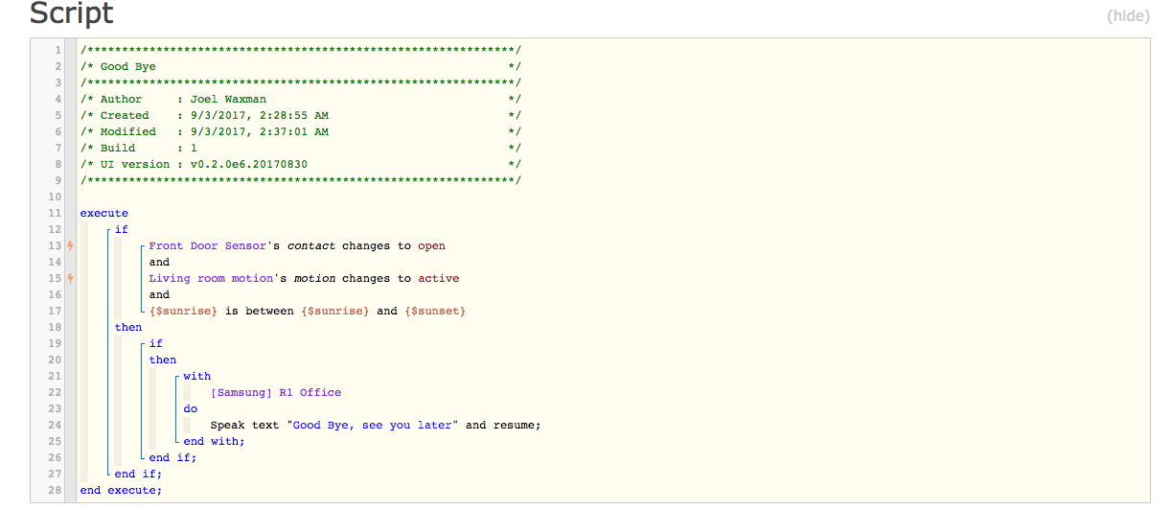Click the 'Build : 1' comment line

[300, 148]
